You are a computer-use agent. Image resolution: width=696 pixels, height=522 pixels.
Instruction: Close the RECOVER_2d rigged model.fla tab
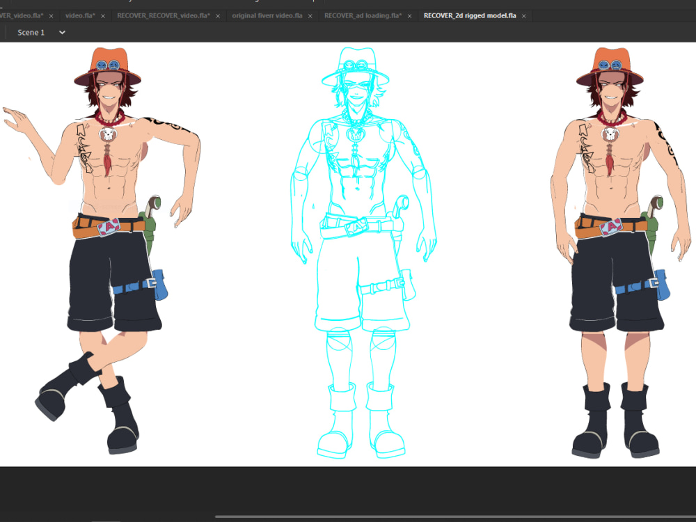(523, 15)
